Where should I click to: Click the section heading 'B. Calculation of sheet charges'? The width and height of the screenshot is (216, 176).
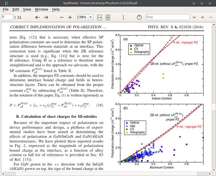pos(57,117)
